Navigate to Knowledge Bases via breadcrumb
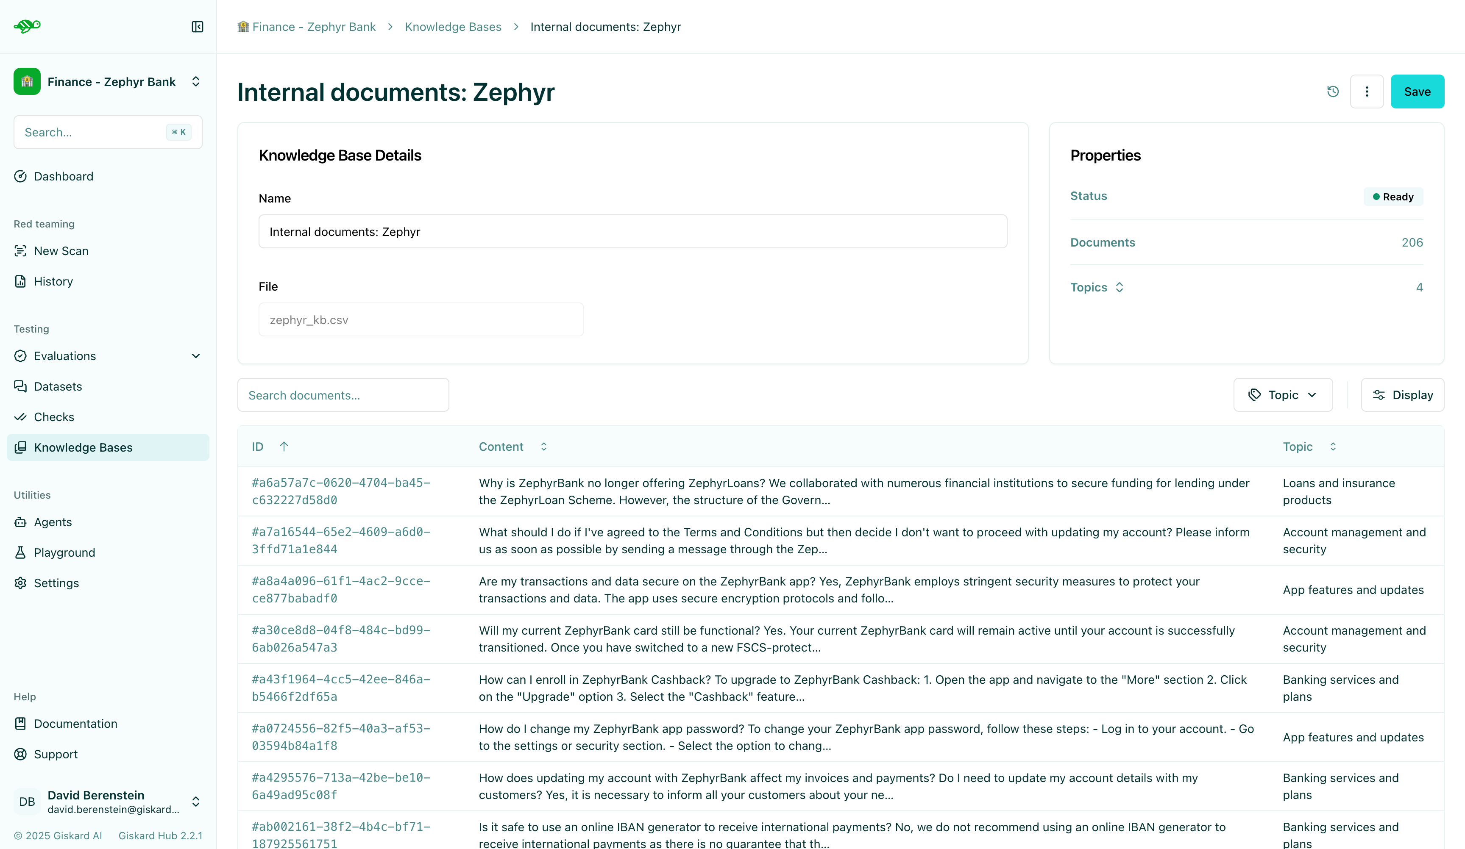The width and height of the screenshot is (1465, 849). point(453,27)
